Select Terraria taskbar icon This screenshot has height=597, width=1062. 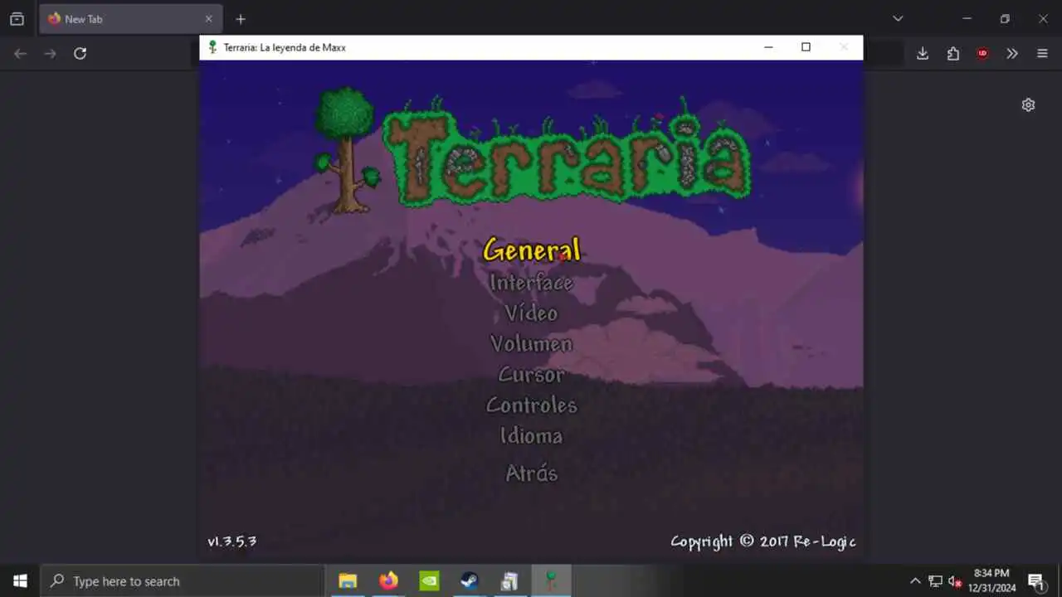tap(551, 581)
